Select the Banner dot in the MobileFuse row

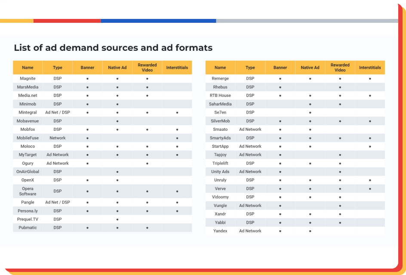tap(87, 138)
